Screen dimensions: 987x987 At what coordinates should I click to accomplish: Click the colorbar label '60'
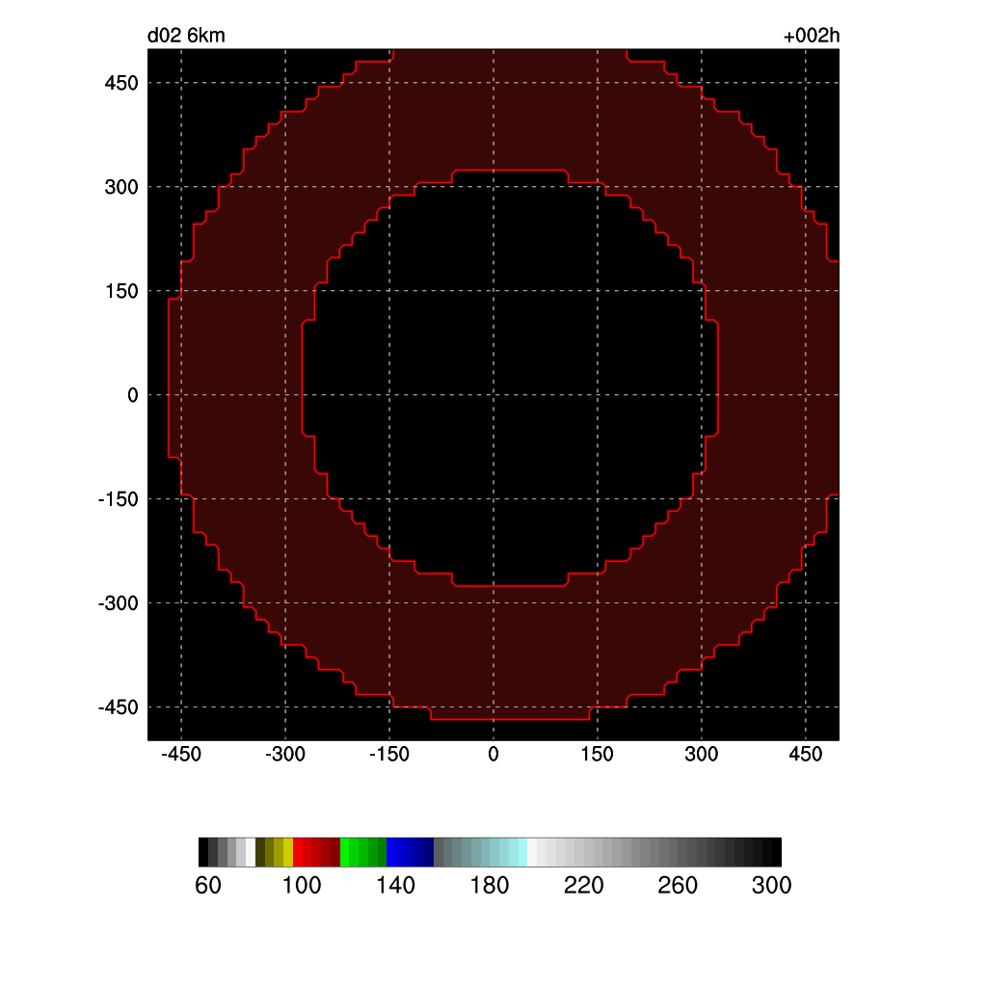point(207,886)
